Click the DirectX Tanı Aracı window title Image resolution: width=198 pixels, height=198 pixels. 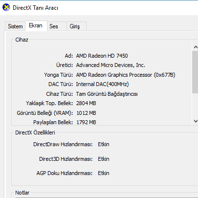[35, 8]
